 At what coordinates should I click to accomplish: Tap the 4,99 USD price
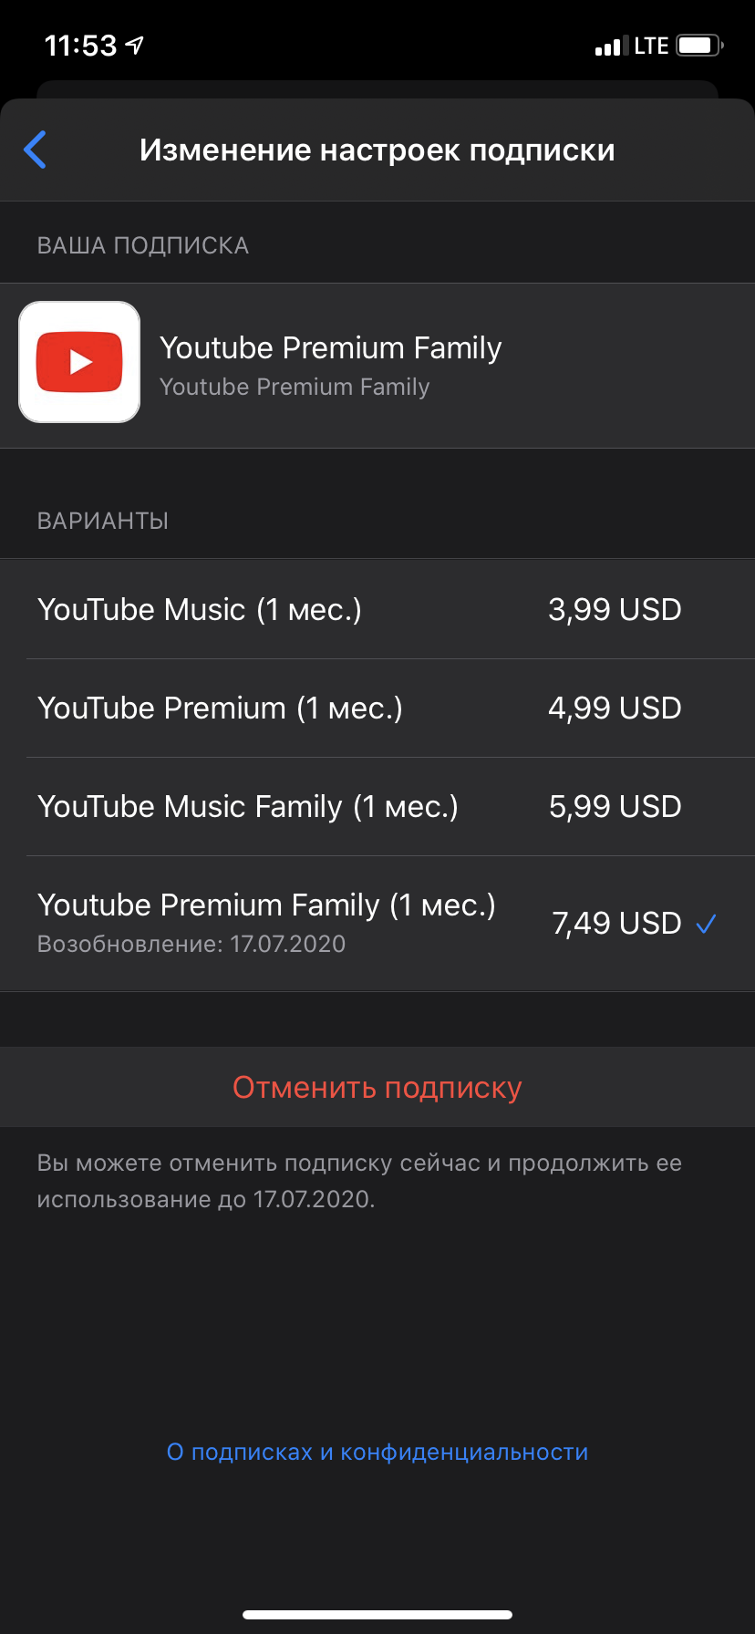coord(615,708)
